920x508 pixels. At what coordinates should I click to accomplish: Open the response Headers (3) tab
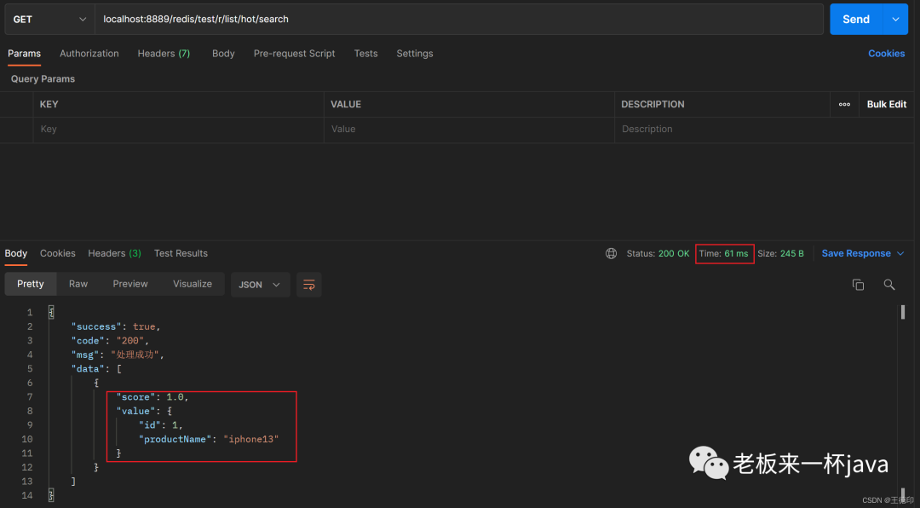tap(114, 254)
